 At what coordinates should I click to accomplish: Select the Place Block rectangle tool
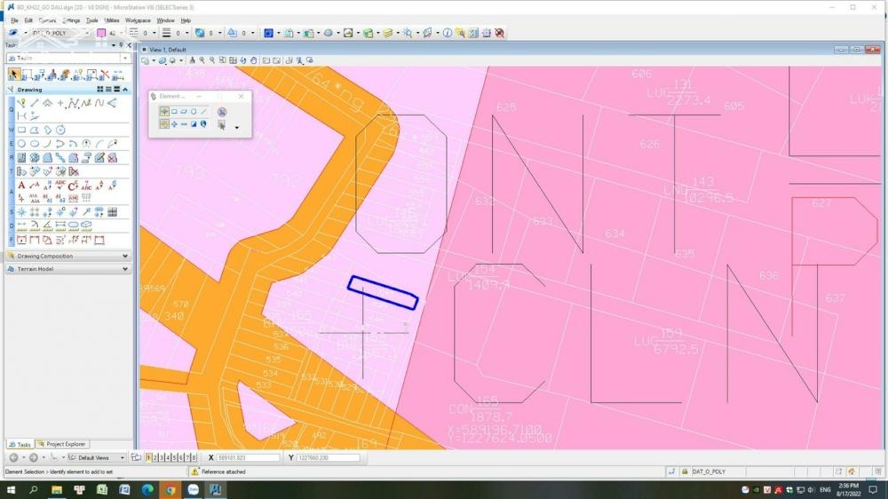(22, 131)
